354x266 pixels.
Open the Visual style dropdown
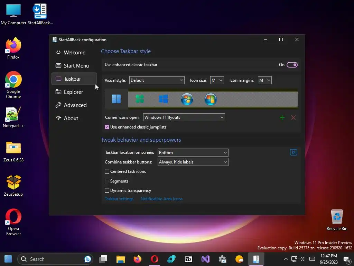coord(157,80)
